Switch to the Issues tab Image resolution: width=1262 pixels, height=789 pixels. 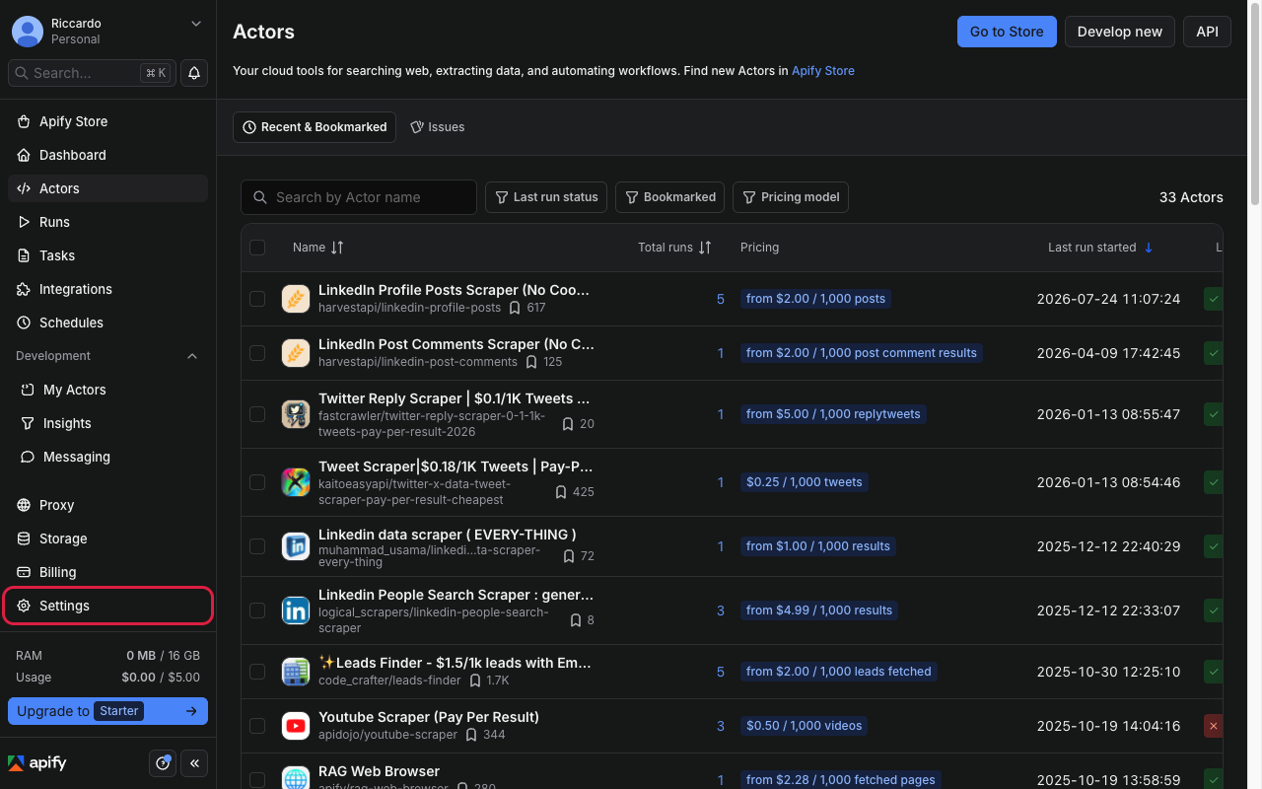(x=438, y=127)
